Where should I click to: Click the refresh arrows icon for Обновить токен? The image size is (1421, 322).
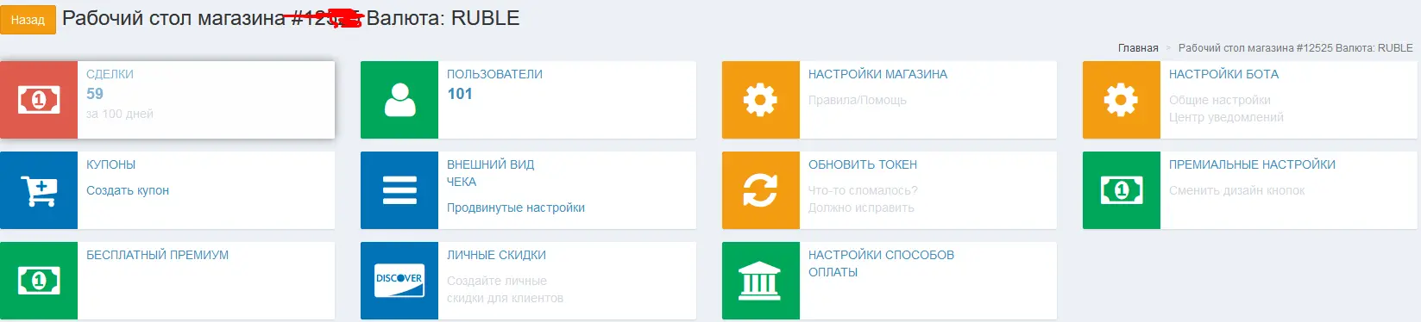[761, 190]
